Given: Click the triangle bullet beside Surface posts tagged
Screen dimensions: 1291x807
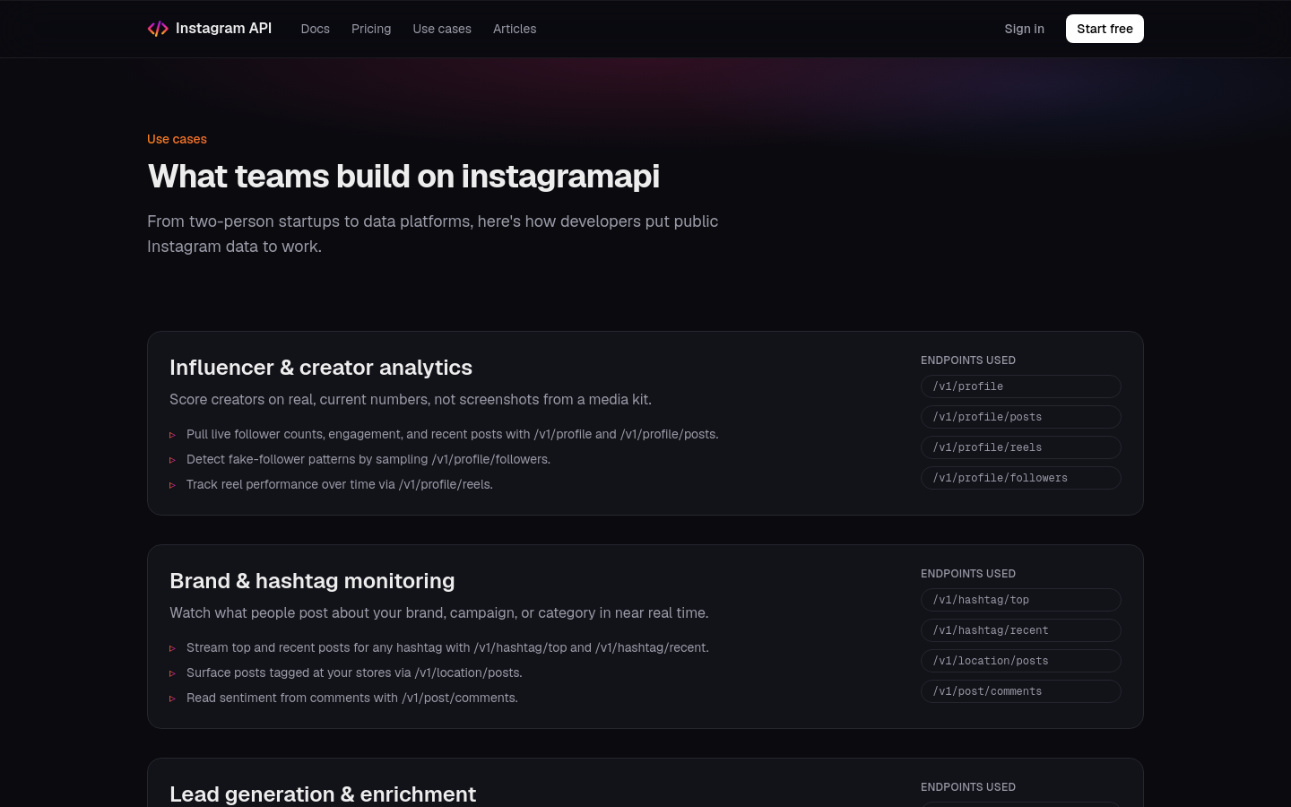Looking at the screenshot, I should point(173,673).
